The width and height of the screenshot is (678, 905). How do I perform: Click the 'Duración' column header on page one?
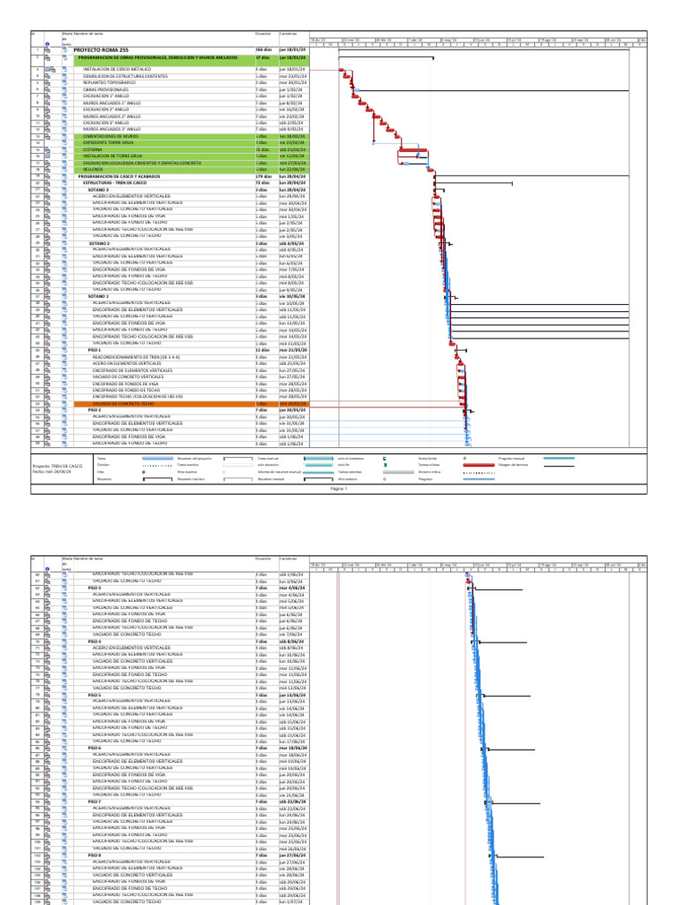point(263,34)
